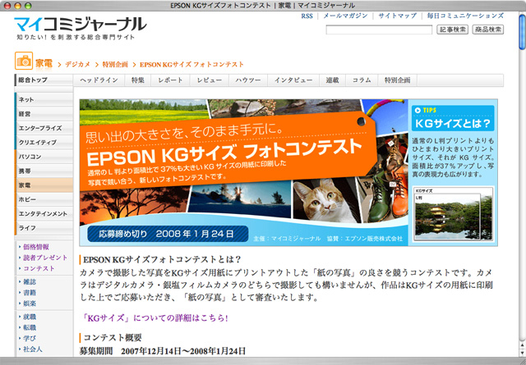The height and width of the screenshot is (365, 526).
Task: Click the search text field
Action: (379, 30)
